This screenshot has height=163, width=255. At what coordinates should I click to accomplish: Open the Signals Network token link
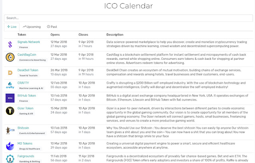[29, 42]
